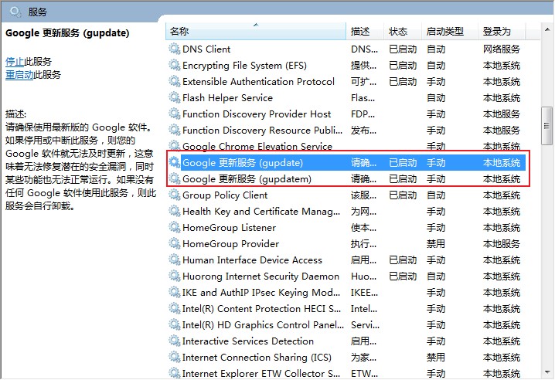Click the 服务 magnifier-gear icon in header
This screenshot has width=555, height=380.
[x=15, y=12]
